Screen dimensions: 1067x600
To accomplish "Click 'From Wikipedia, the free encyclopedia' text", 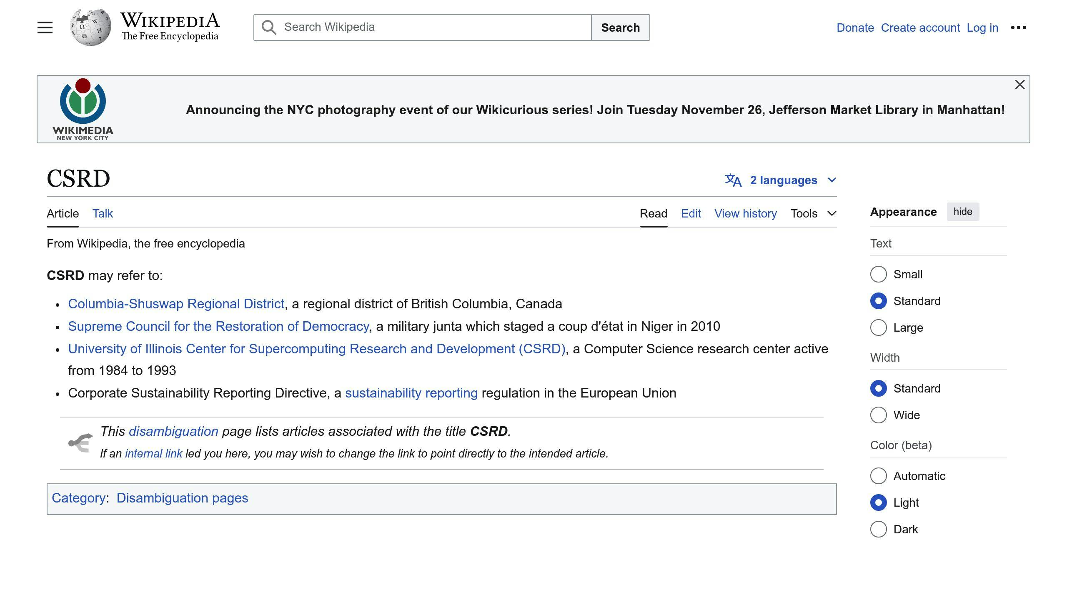I will pyautogui.click(x=146, y=243).
